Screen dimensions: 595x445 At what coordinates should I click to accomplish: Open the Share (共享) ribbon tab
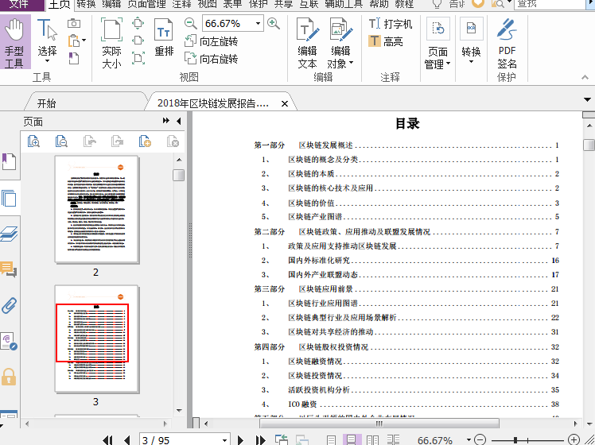(x=283, y=5)
